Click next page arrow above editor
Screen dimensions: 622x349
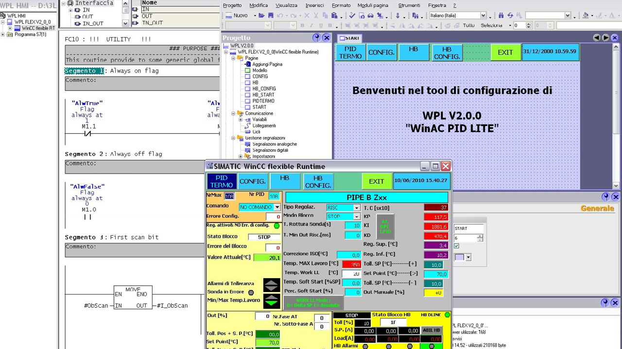(605, 37)
